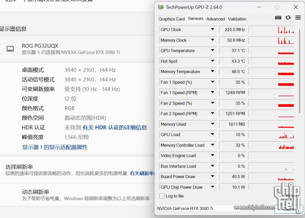Open the GPU Load sensor dropdown
Viewport: 305px width, 218px height.
click(x=212, y=134)
